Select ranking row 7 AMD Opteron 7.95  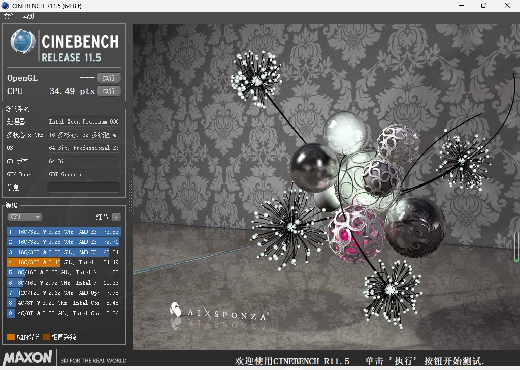point(64,293)
